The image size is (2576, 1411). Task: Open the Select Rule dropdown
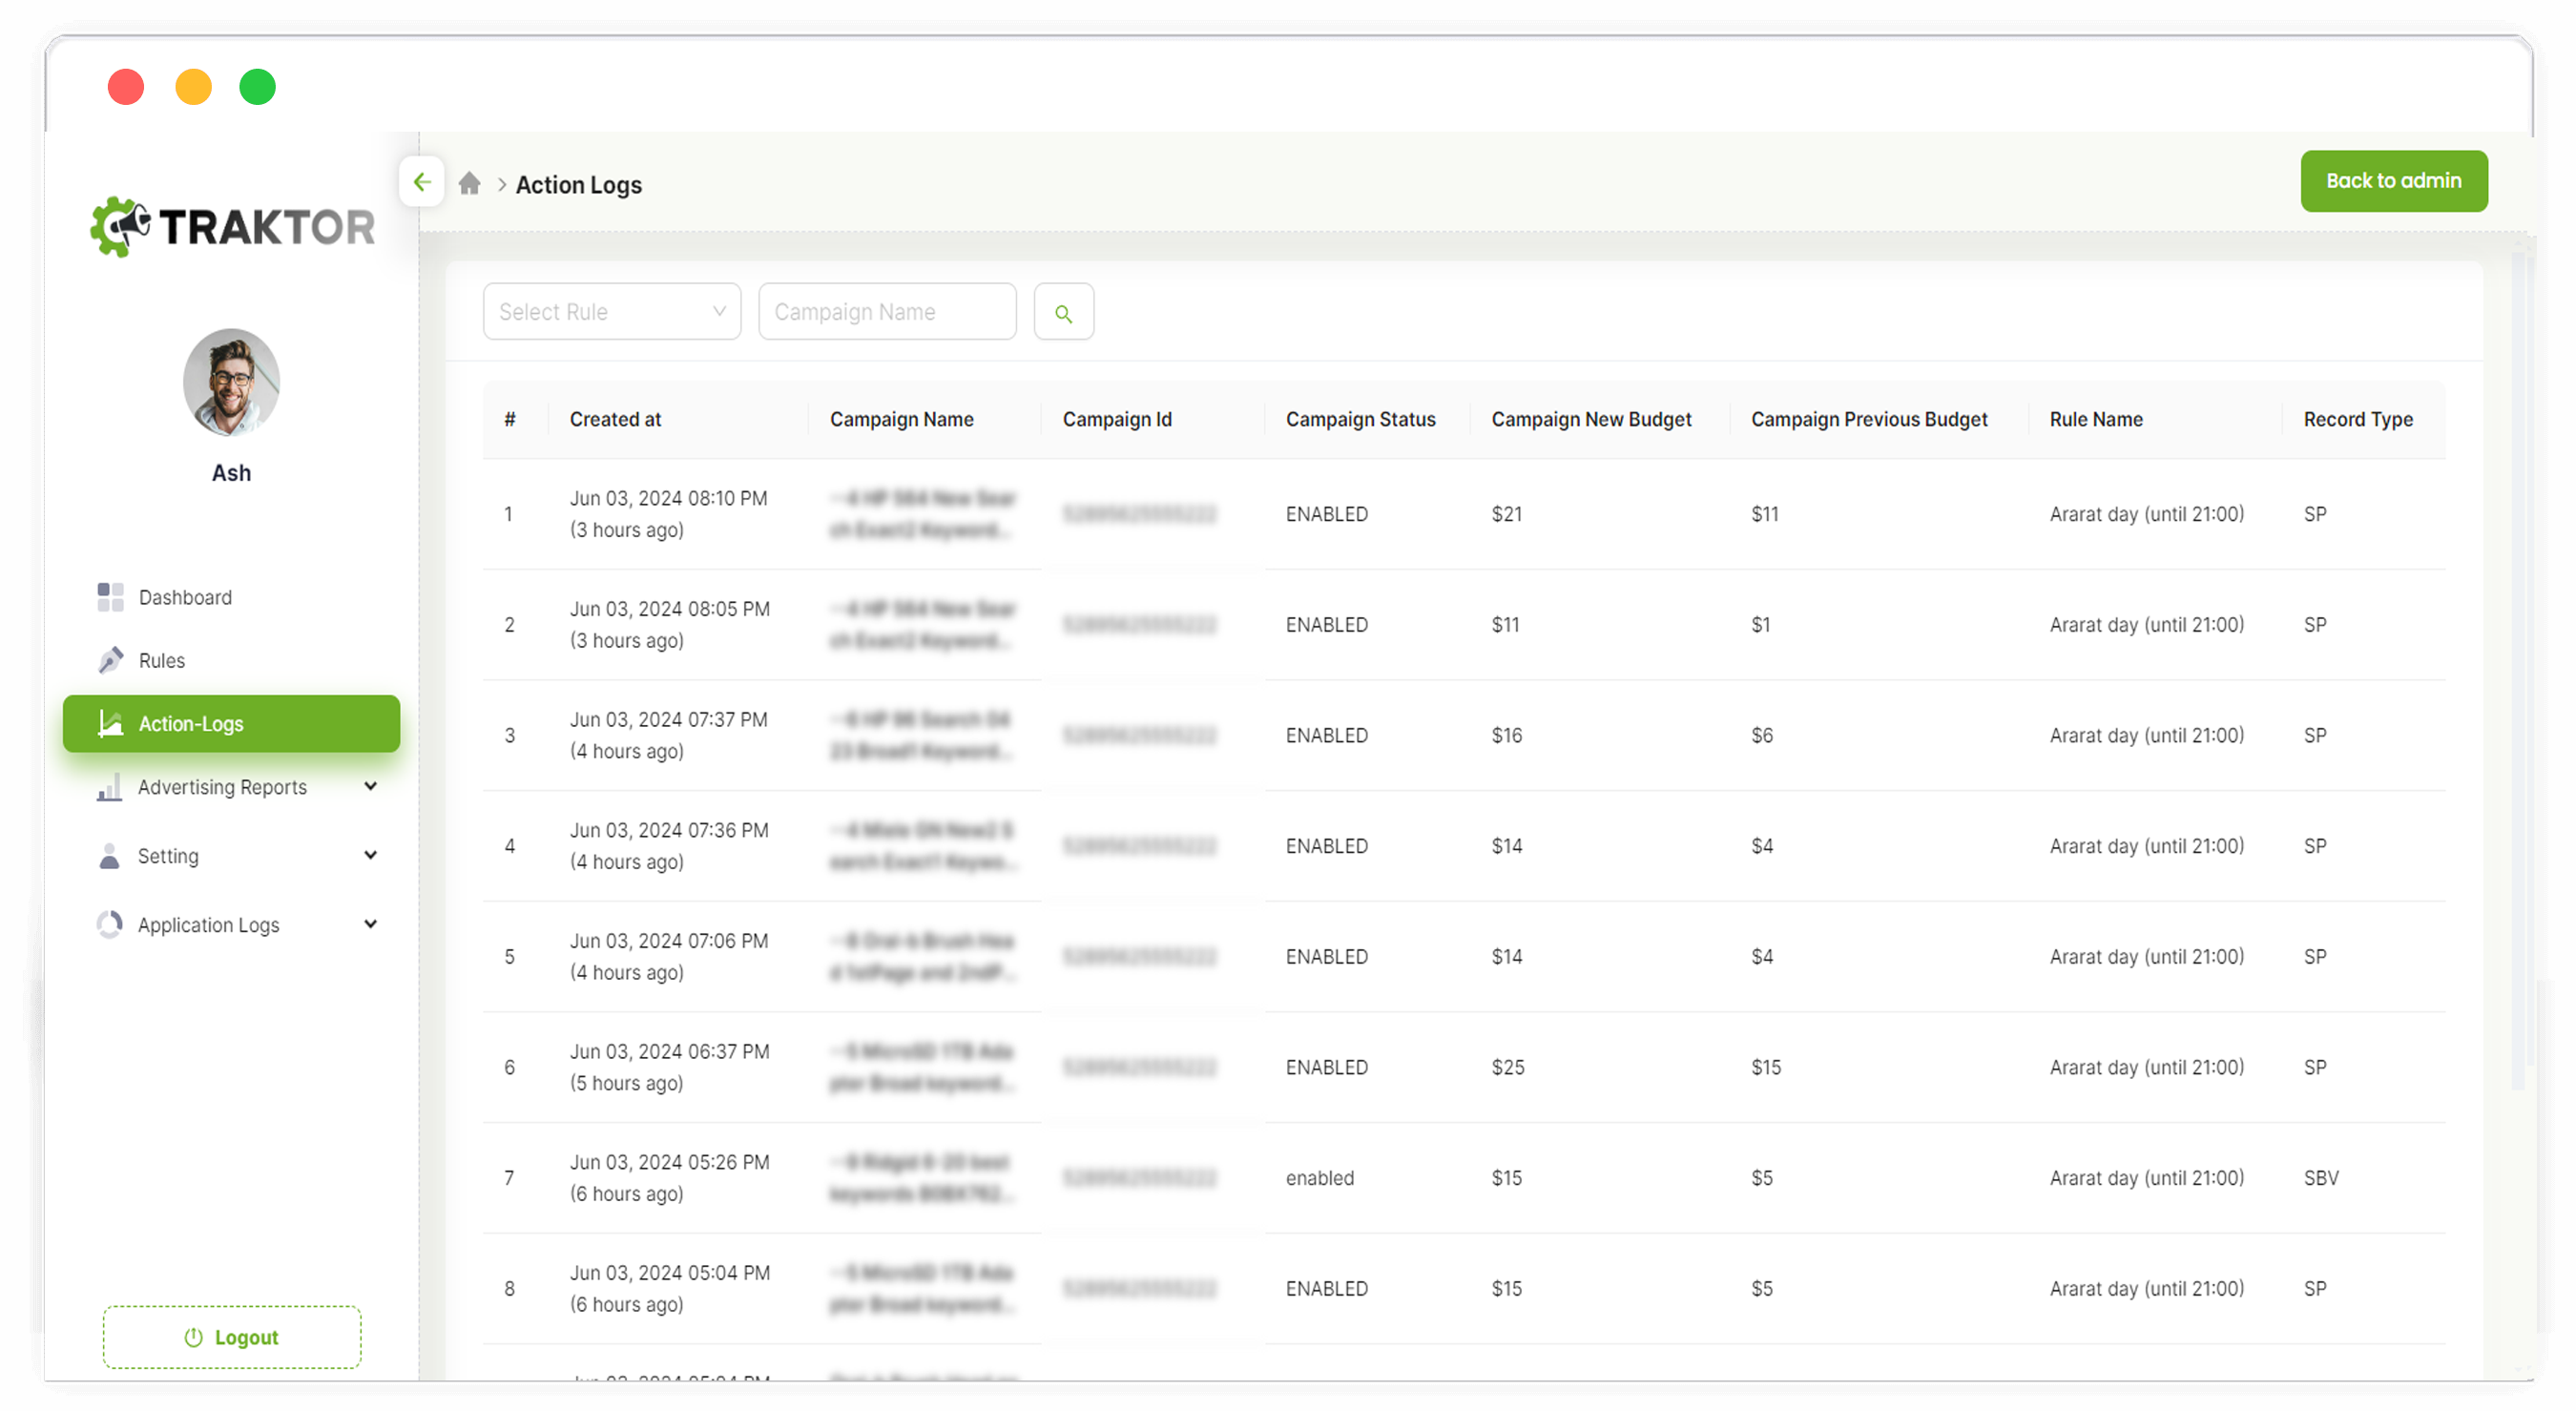pos(612,312)
